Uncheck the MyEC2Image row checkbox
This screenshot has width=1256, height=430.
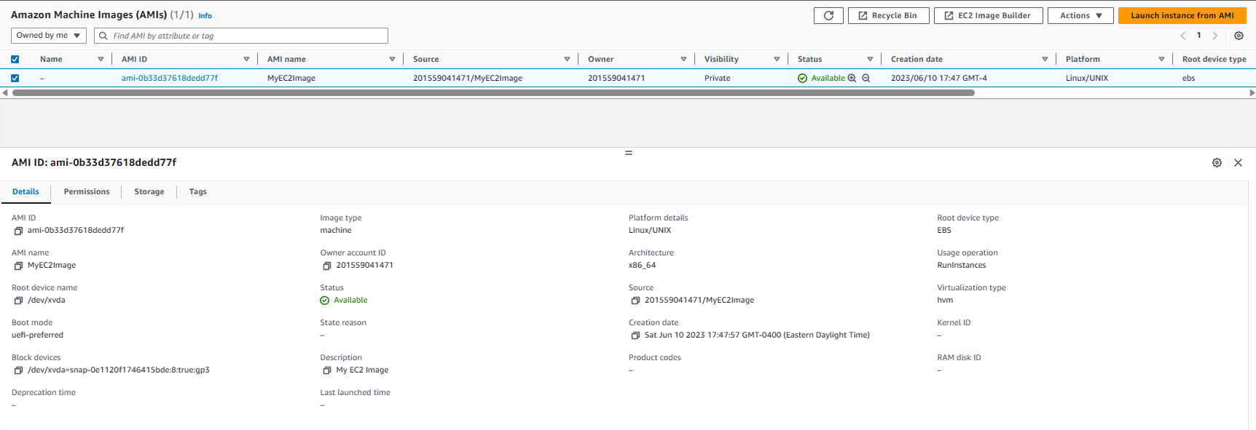pyautogui.click(x=15, y=78)
